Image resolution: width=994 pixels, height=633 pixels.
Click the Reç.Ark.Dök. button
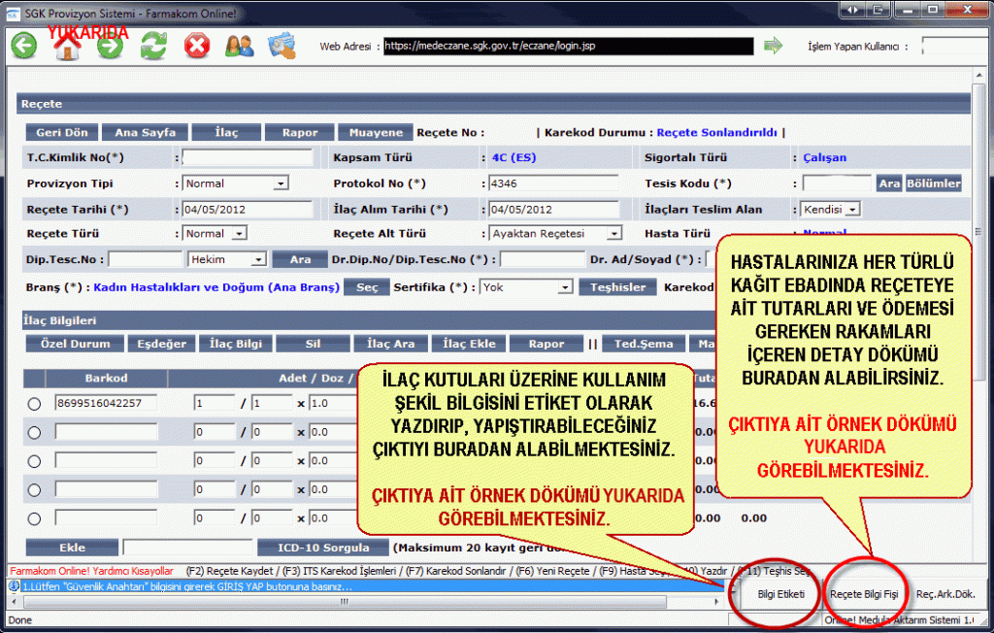pyautogui.click(x=945, y=594)
